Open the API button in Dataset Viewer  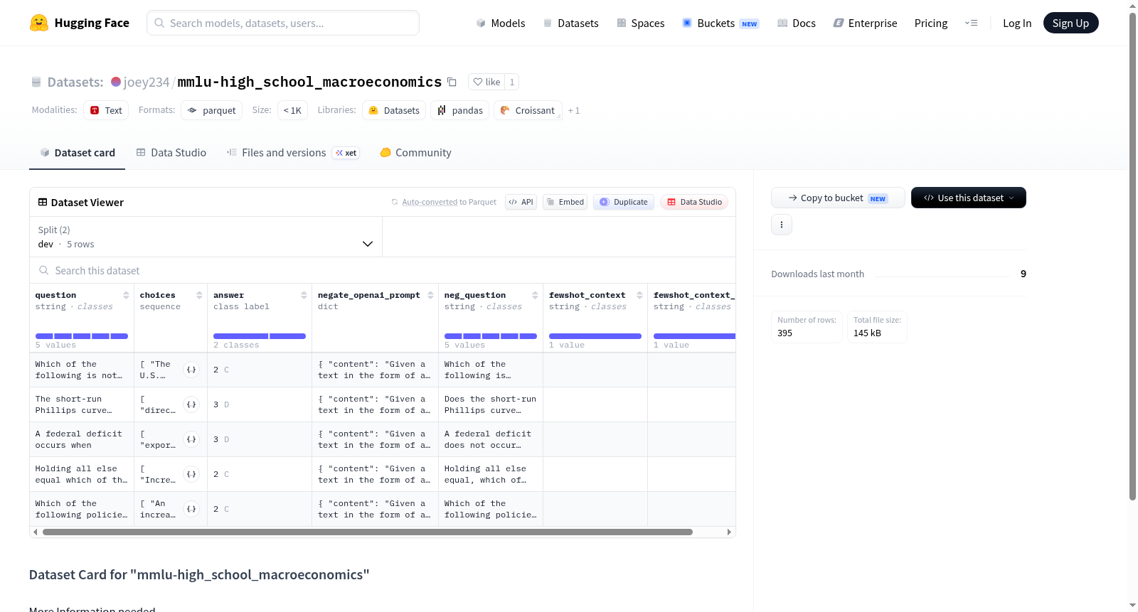click(x=521, y=202)
